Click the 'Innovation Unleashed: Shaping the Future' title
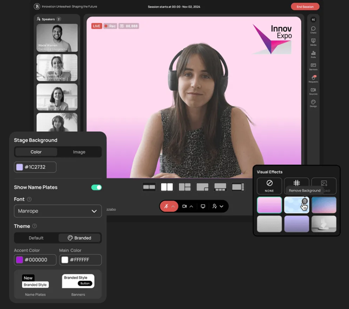349x309 pixels. pos(69,7)
